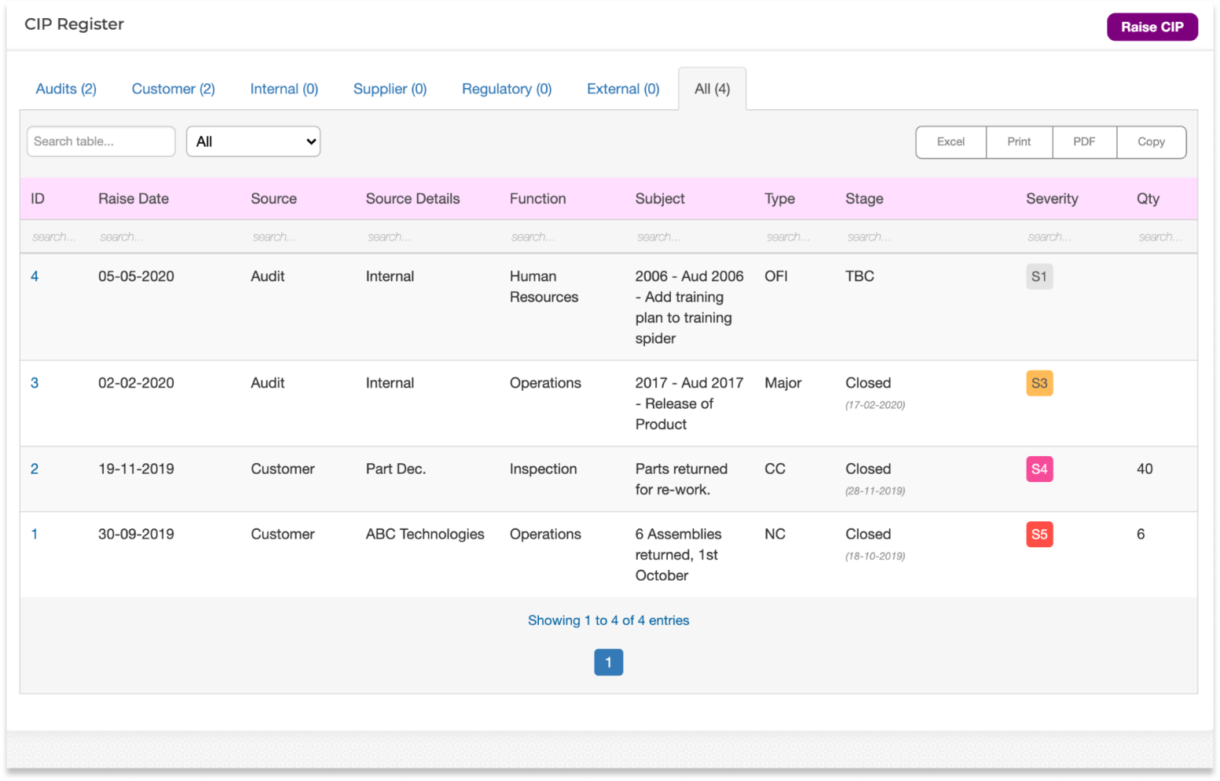Viewport: 1220px width, 781px height.
Task: Click the Stage column search field
Action: [x=869, y=236]
